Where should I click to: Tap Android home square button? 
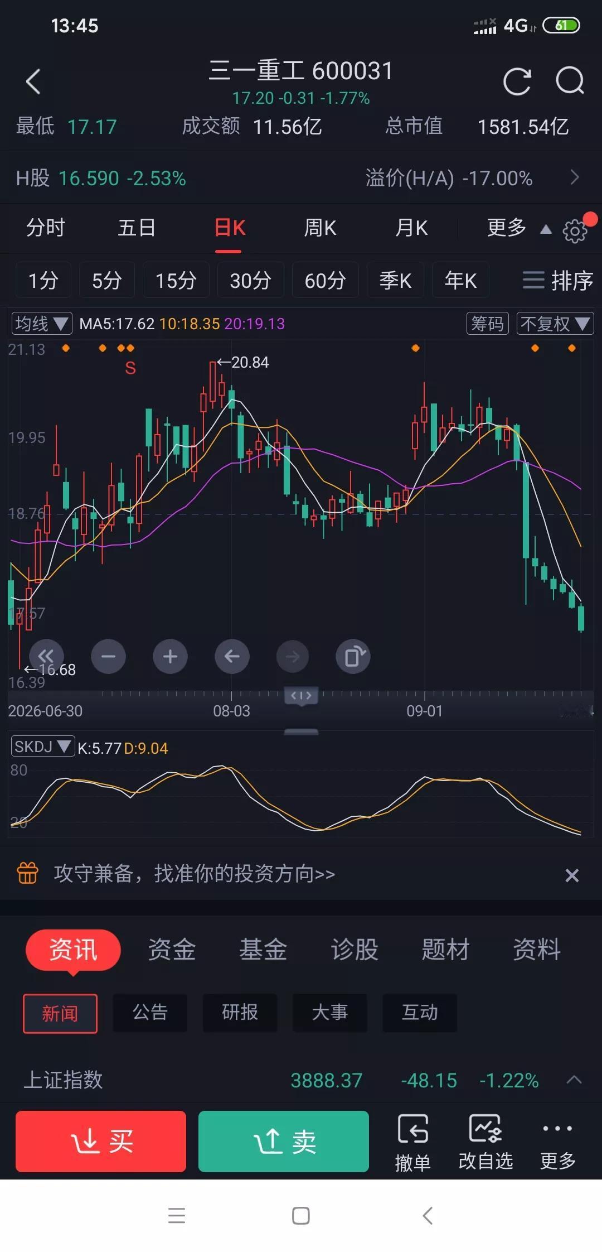pos(301,1215)
